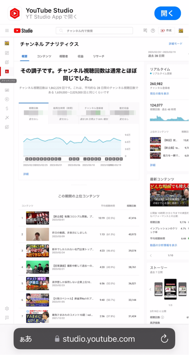
Task: Go to previous item in 最新コンテンツ pager
Action: pyautogui.click(x=151, y=256)
